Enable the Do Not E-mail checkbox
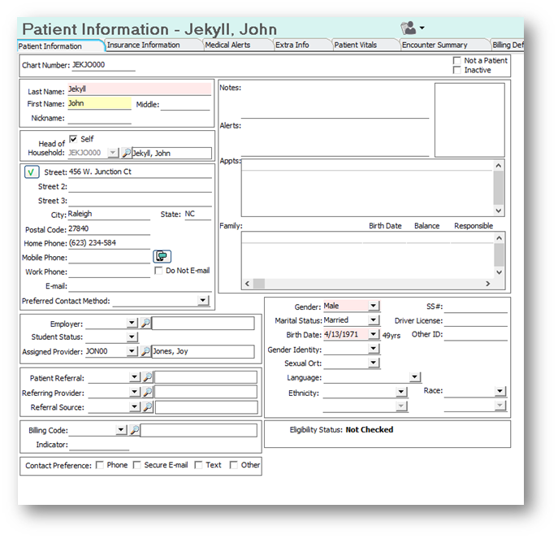558x539 pixels. tap(159, 271)
